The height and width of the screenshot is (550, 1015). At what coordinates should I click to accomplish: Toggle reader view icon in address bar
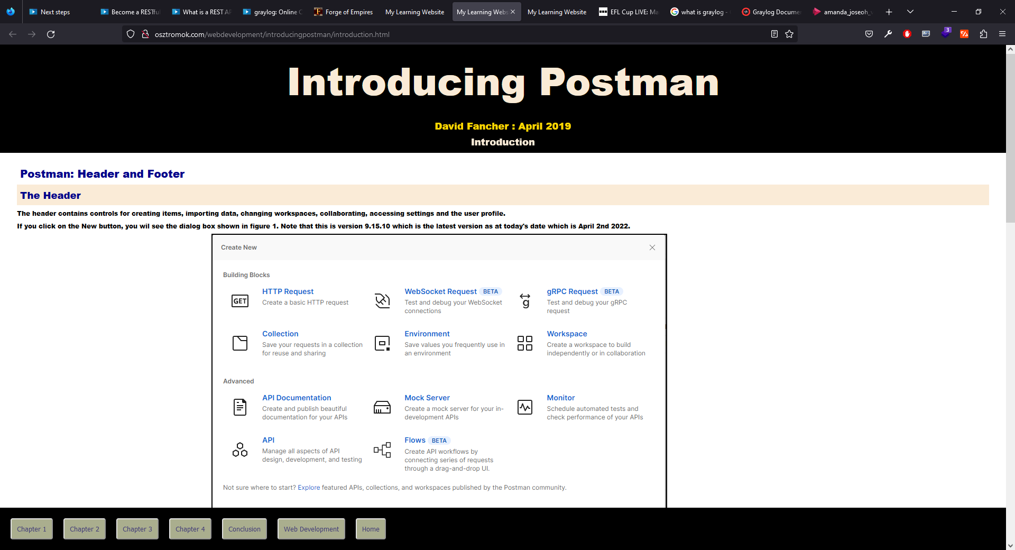(x=774, y=34)
